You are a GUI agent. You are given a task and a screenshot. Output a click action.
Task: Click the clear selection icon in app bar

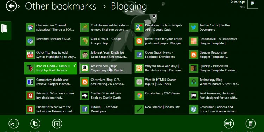13,124
